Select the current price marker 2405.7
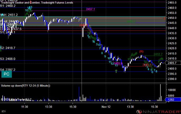This screenshot has width=181, height=114. 173,63
